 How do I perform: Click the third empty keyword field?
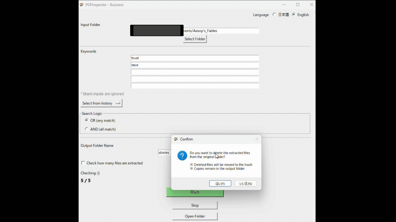(195, 72)
